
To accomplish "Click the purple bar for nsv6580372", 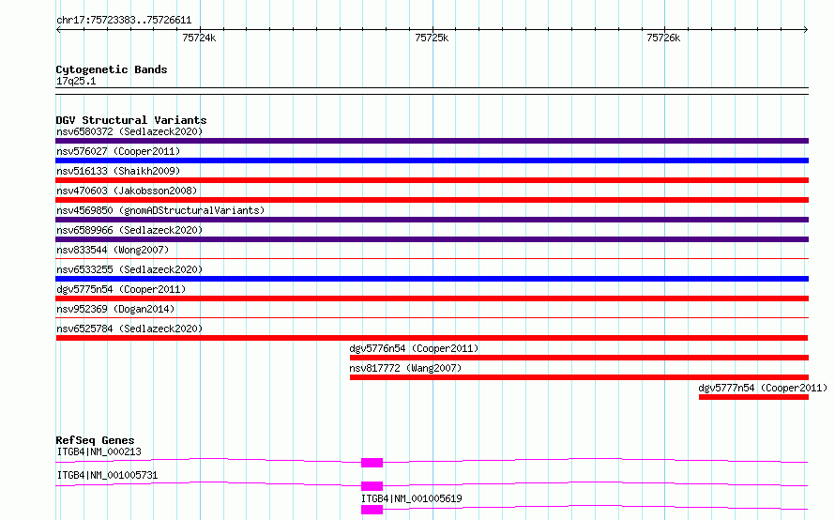I will click(x=432, y=141).
